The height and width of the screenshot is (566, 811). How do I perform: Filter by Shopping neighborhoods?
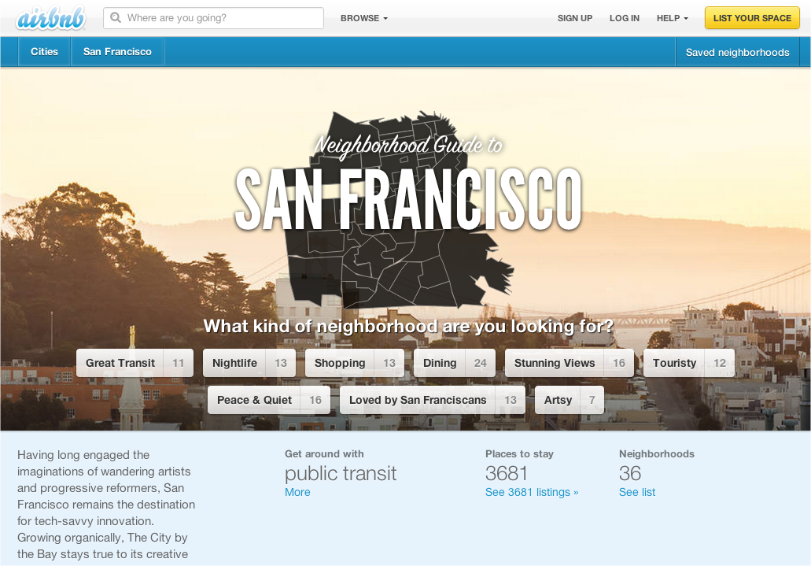(x=354, y=363)
